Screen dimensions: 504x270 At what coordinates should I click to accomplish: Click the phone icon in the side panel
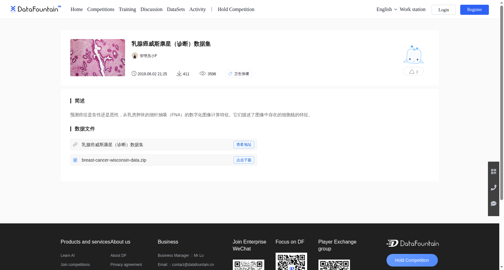pos(494,187)
